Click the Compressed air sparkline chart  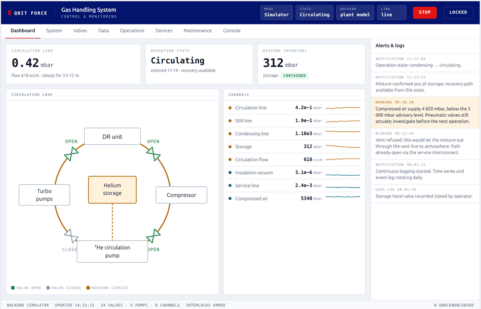(x=343, y=197)
